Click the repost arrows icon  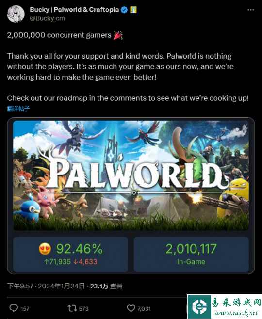click(x=72, y=308)
